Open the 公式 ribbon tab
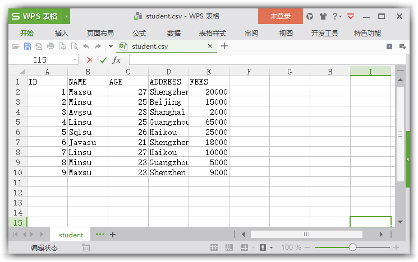This screenshot has width=418, height=262. pyautogui.click(x=139, y=34)
